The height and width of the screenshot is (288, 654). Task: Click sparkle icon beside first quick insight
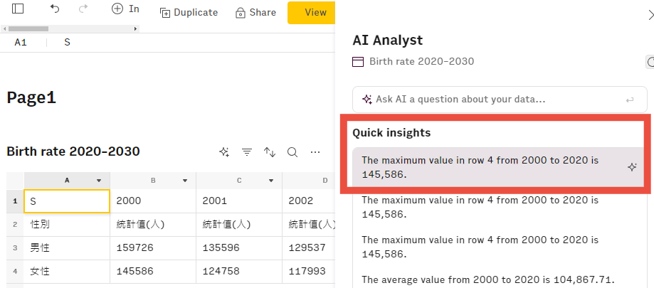[632, 167]
